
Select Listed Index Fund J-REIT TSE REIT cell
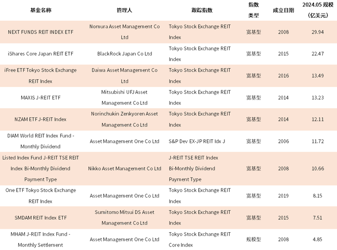point(40,168)
